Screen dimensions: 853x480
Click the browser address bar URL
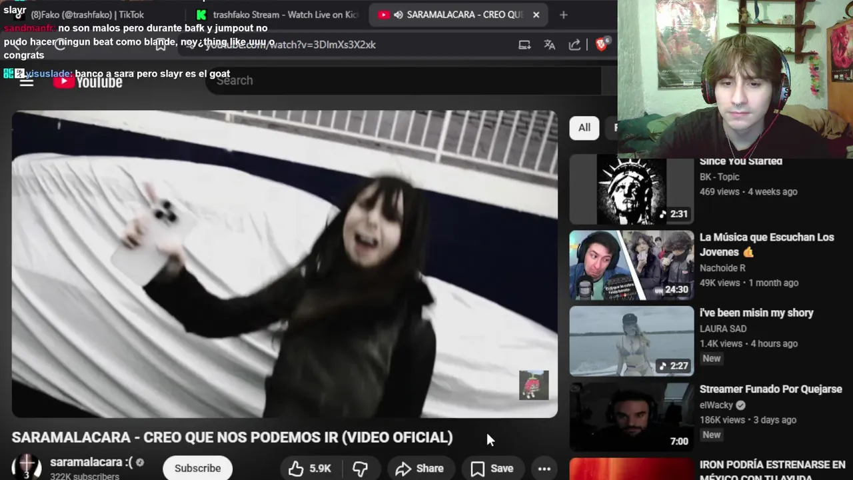pyautogui.click(x=290, y=45)
